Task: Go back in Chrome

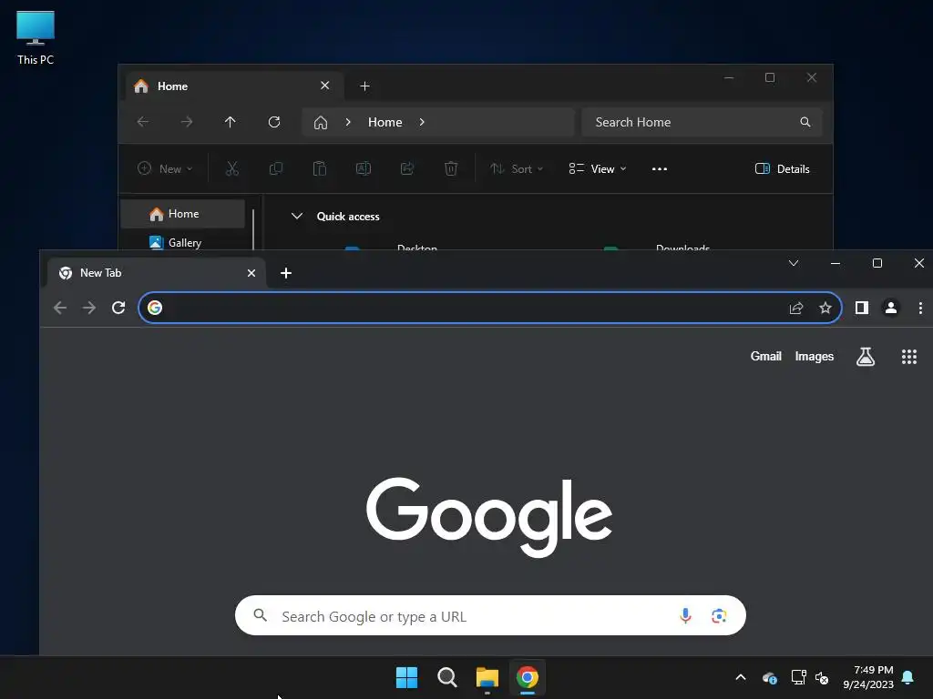Action: [60, 308]
